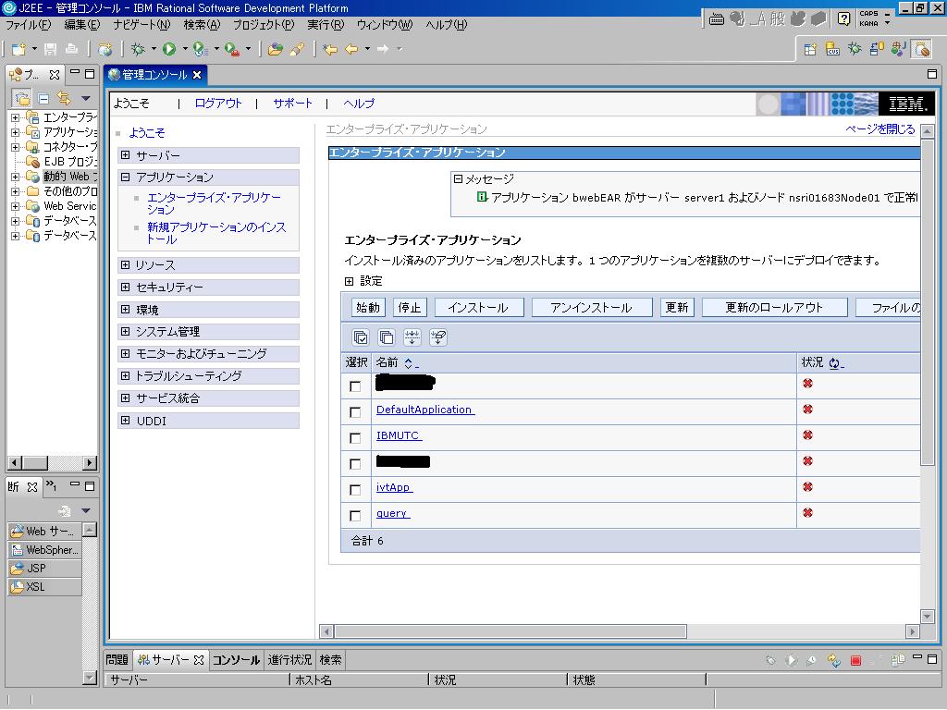Click the IME help question mark icon

coord(844,18)
